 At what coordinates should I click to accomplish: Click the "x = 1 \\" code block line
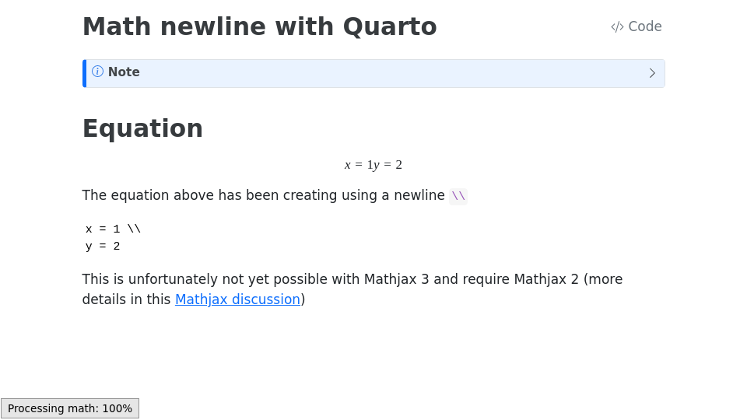click(113, 229)
